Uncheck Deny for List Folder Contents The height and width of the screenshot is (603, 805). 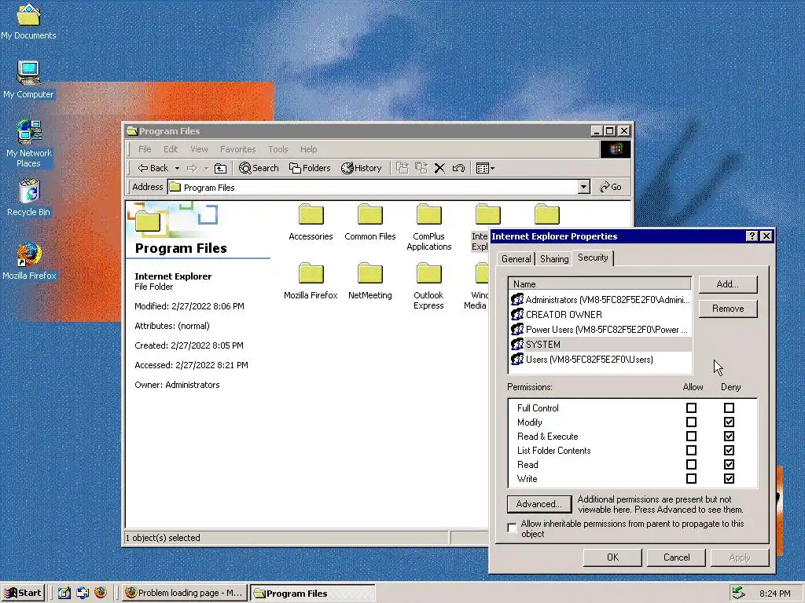click(729, 450)
